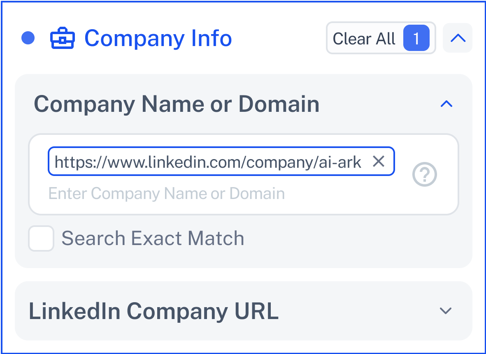Image resolution: width=486 pixels, height=354 pixels.
Task: Click the briefcase icon beside Company Info
Action: coord(62,38)
